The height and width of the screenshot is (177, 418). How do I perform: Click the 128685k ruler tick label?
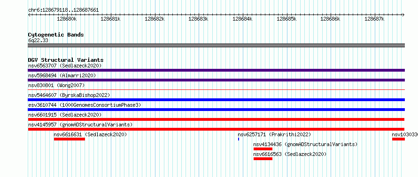coord(286,19)
